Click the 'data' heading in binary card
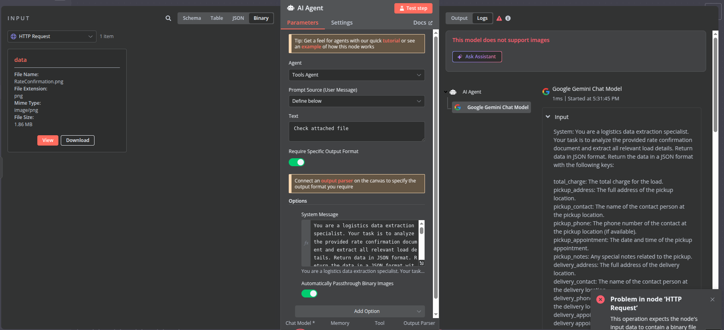This screenshot has height=330, width=724. click(x=21, y=60)
